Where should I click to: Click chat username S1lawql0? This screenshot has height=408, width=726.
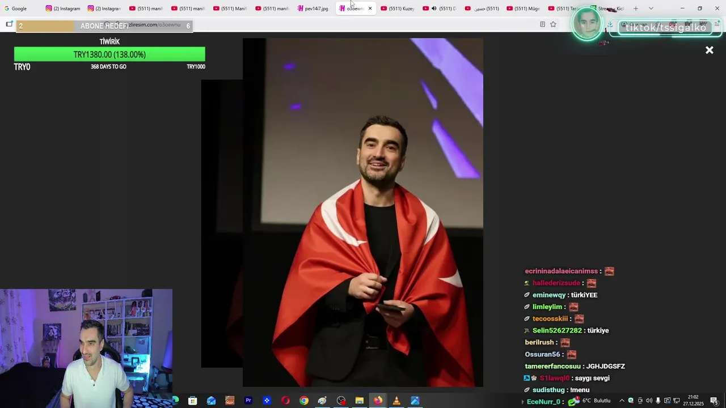click(554, 379)
